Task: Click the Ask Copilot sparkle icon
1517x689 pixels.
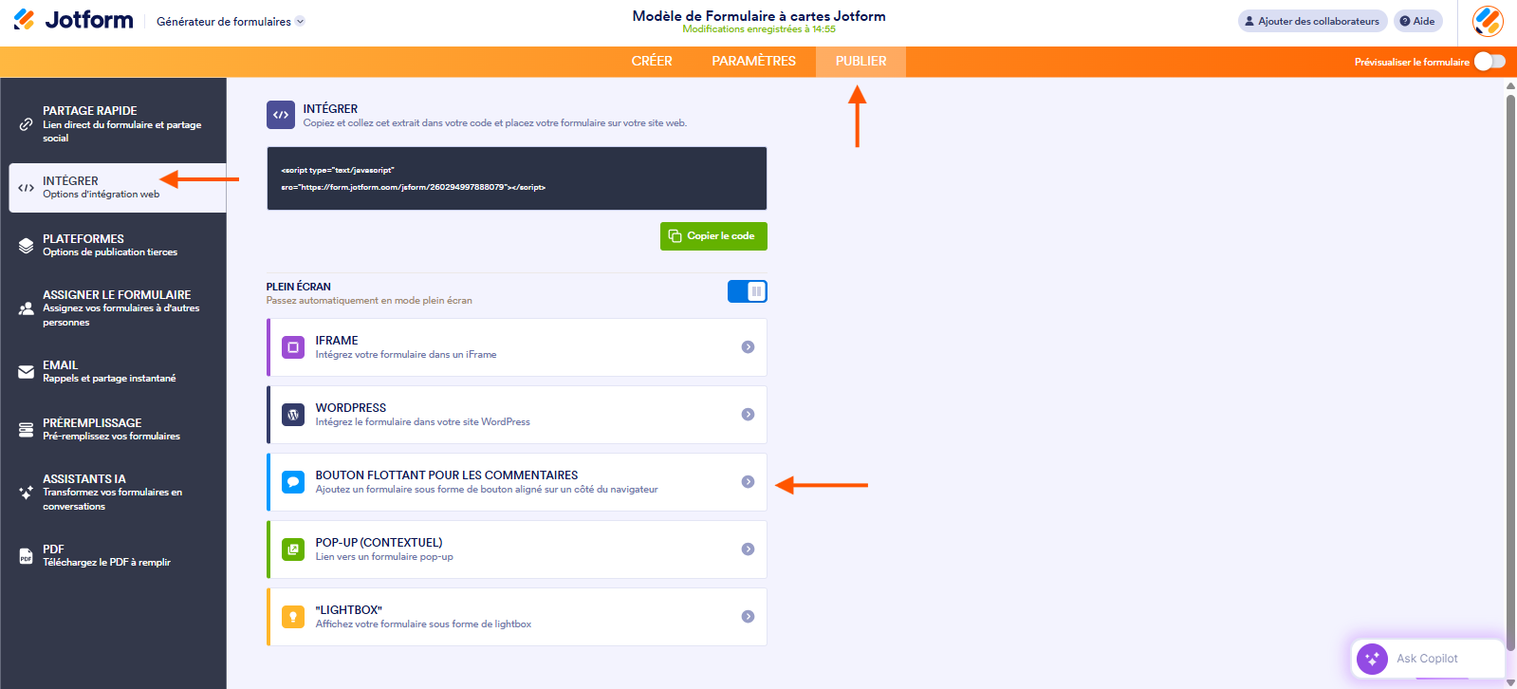Action: pyautogui.click(x=1372, y=659)
